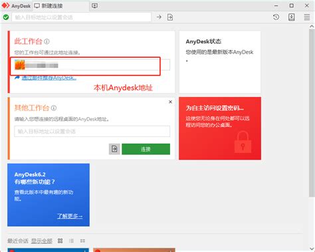The image size is (315, 252).
Task: Click the green 连接 button
Action: 146,149
